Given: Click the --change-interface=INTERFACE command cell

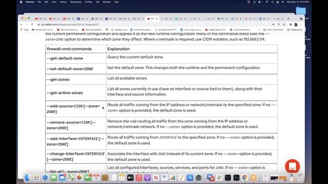Looking at the screenshot, I should point(75,156).
